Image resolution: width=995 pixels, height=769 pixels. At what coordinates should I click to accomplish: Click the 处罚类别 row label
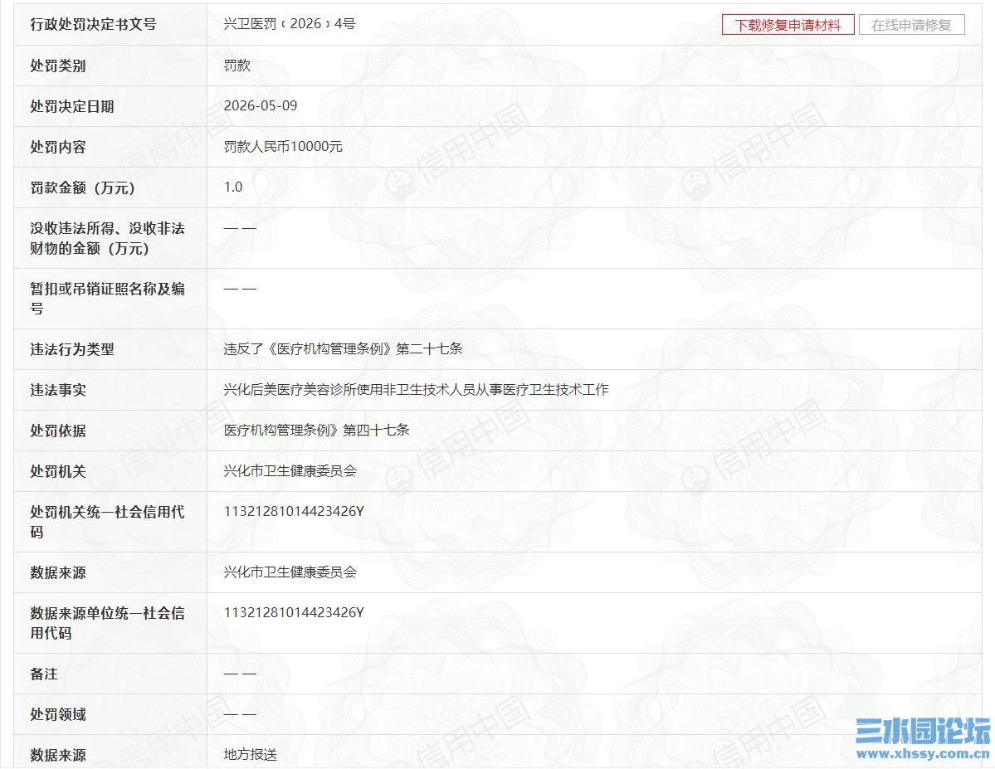[x=58, y=66]
